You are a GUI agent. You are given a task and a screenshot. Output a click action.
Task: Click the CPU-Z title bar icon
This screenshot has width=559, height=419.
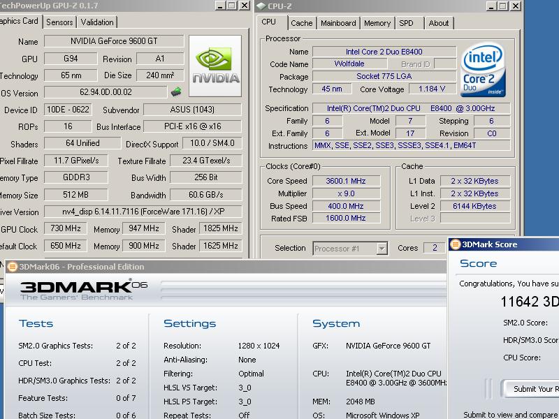coord(261,6)
